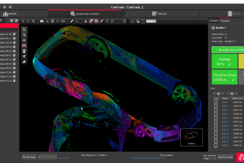
Task: Go to the Report step
Action: pos(234,14)
